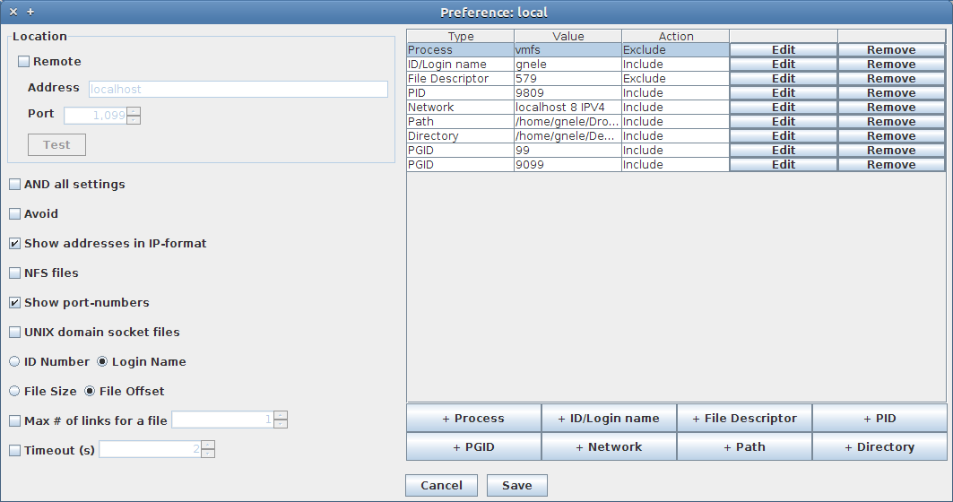Remove the File Descriptor 579 row
The image size is (953, 502).
pyautogui.click(x=891, y=78)
